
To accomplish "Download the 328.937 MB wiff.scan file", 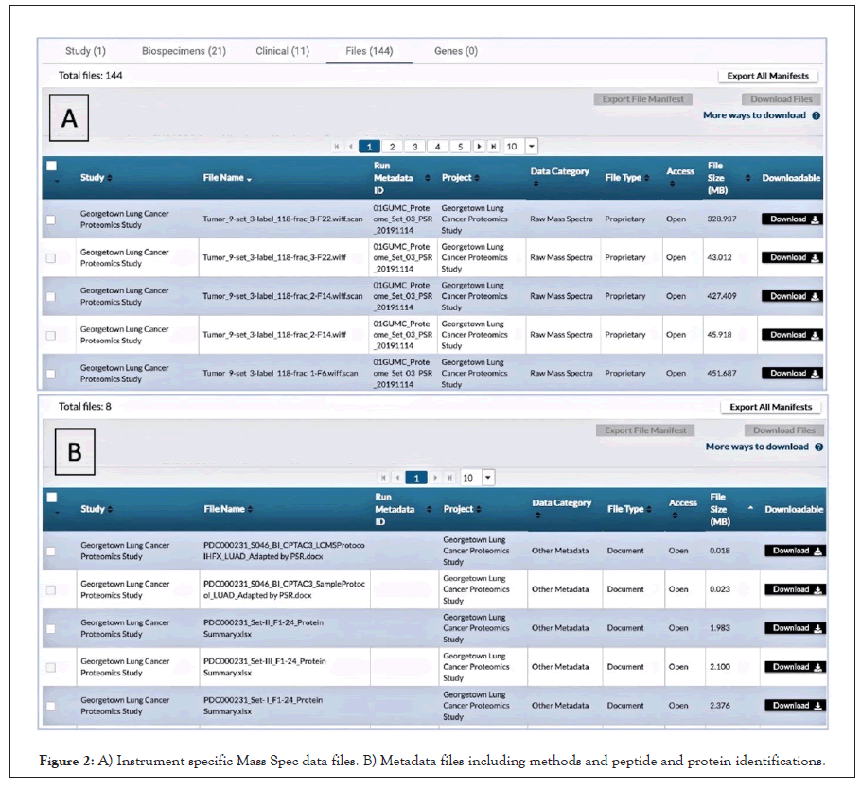I will coord(793,219).
